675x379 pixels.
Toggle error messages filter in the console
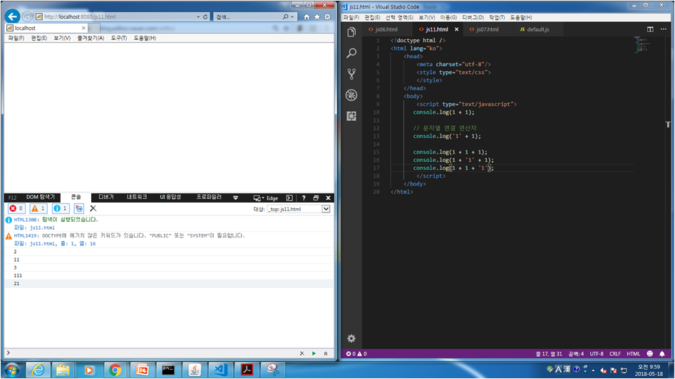tap(16, 208)
